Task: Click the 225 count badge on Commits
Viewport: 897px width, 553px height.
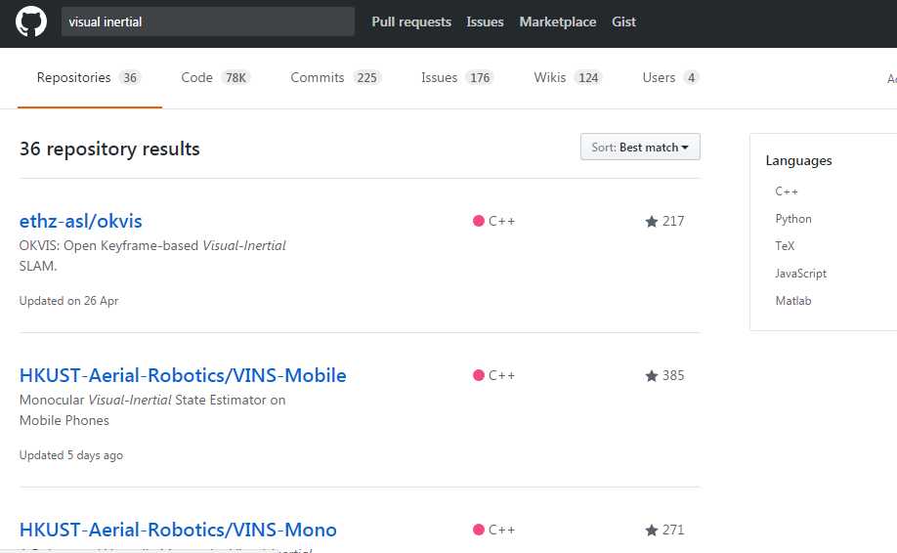Action: [366, 78]
